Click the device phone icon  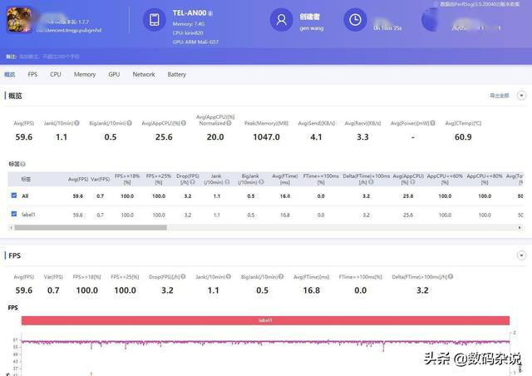pos(155,20)
